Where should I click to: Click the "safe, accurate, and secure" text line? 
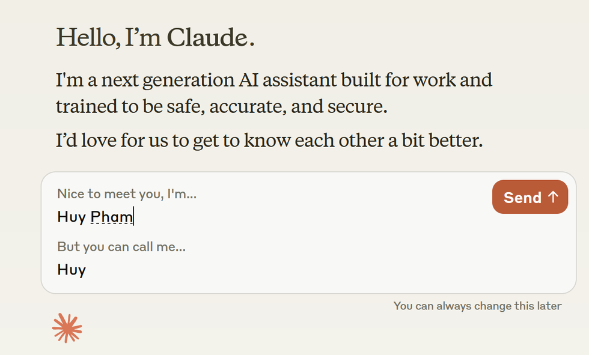point(221,107)
